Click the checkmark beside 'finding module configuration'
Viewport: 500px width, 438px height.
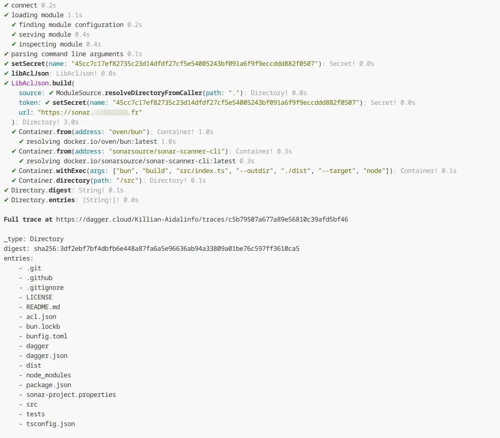coord(14,25)
